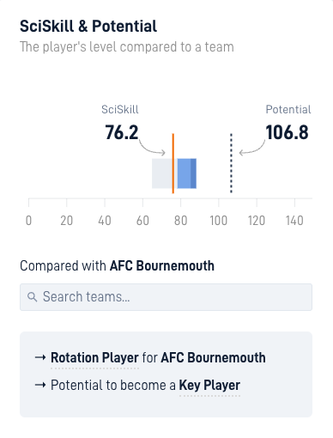Click the curved arrow pointing to SciSkill line

[x=153, y=148]
